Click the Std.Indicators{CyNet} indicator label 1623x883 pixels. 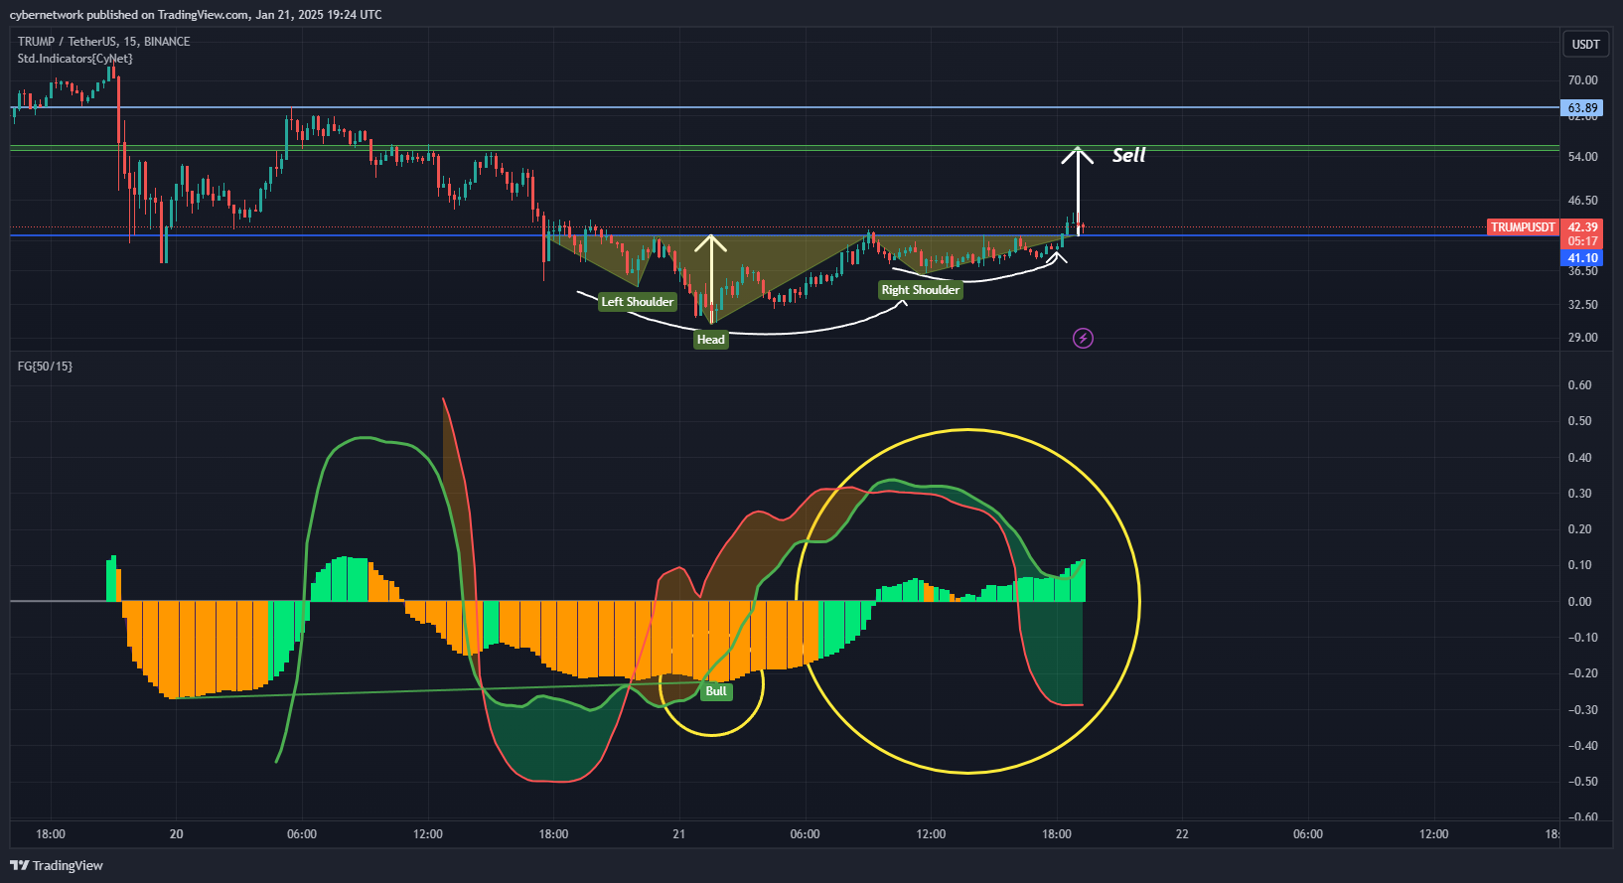(x=74, y=59)
